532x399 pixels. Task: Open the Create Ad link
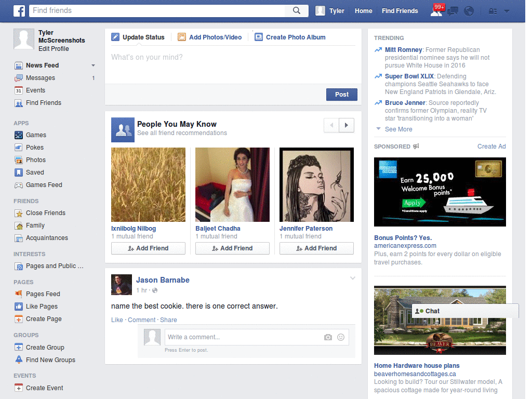coord(491,146)
